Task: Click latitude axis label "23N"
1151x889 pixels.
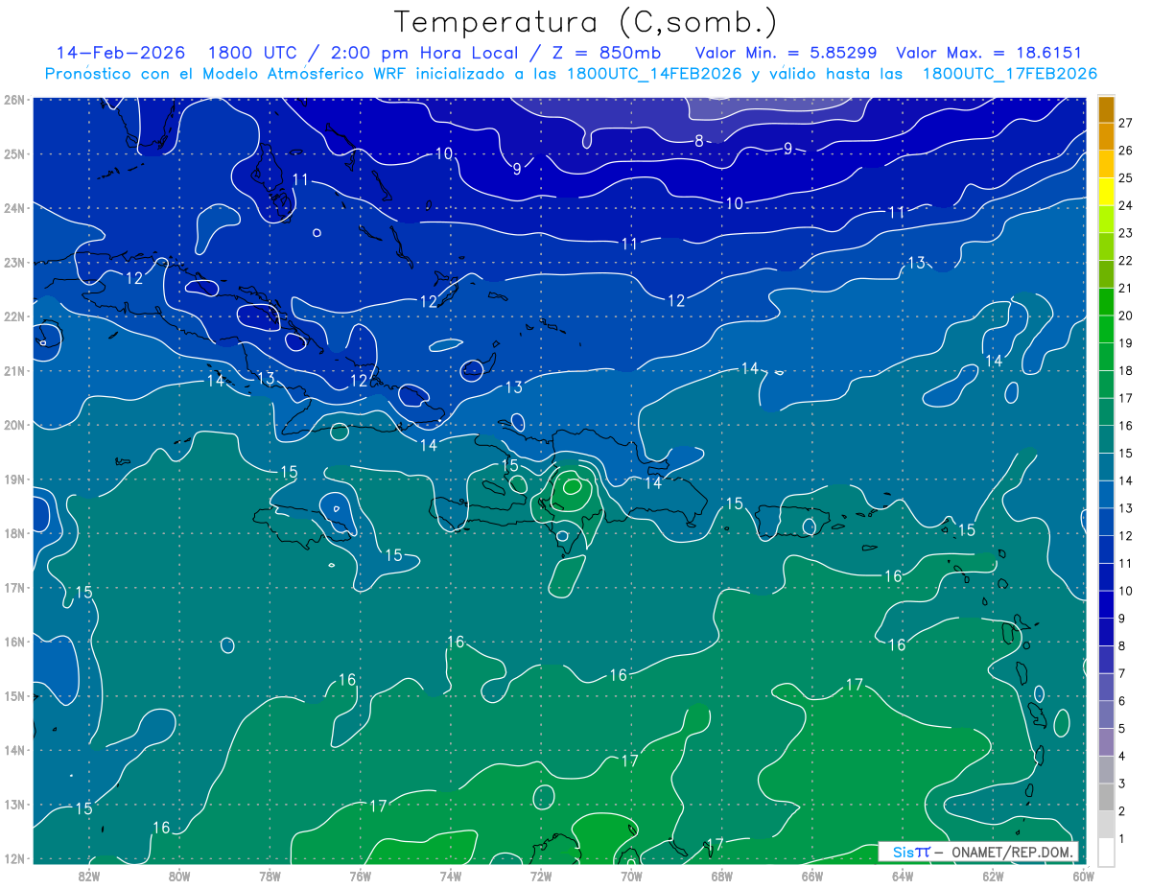Action: tap(14, 262)
